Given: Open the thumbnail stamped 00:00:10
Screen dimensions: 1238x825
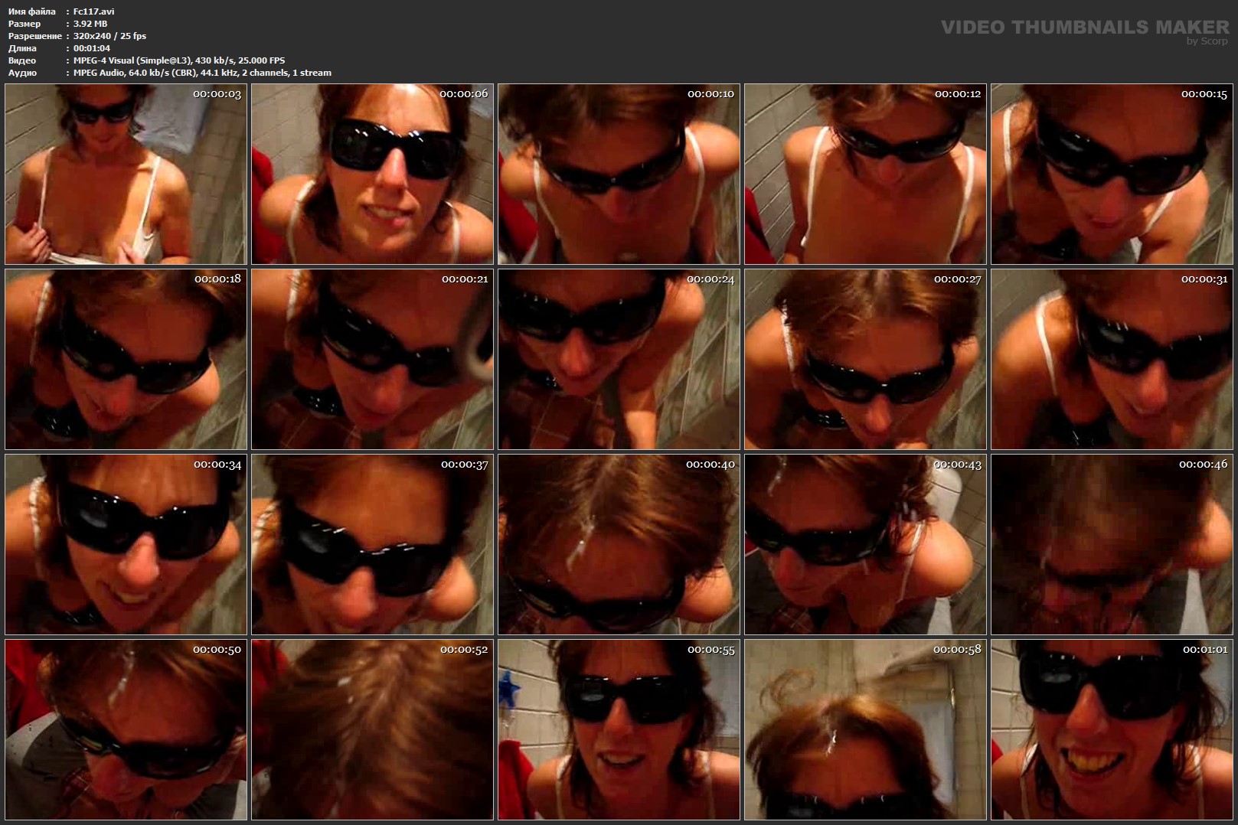Looking at the screenshot, I should click(x=619, y=174).
